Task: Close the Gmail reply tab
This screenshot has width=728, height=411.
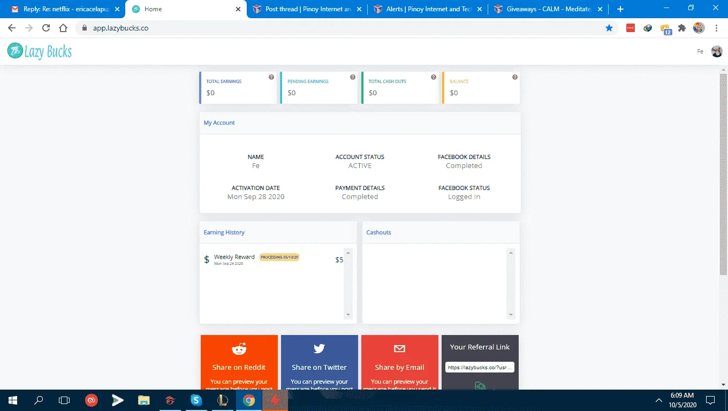Action: coord(117,9)
